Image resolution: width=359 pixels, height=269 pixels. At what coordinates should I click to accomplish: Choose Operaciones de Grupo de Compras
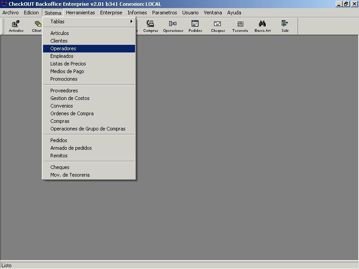89,129
